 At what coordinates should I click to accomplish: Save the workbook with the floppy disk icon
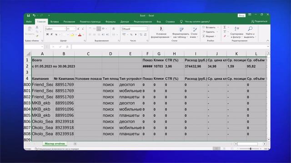click(28, 15)
